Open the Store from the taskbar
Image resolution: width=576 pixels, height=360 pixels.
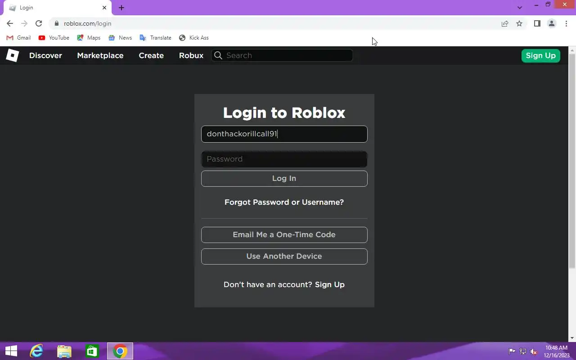[x=92, y=351]
